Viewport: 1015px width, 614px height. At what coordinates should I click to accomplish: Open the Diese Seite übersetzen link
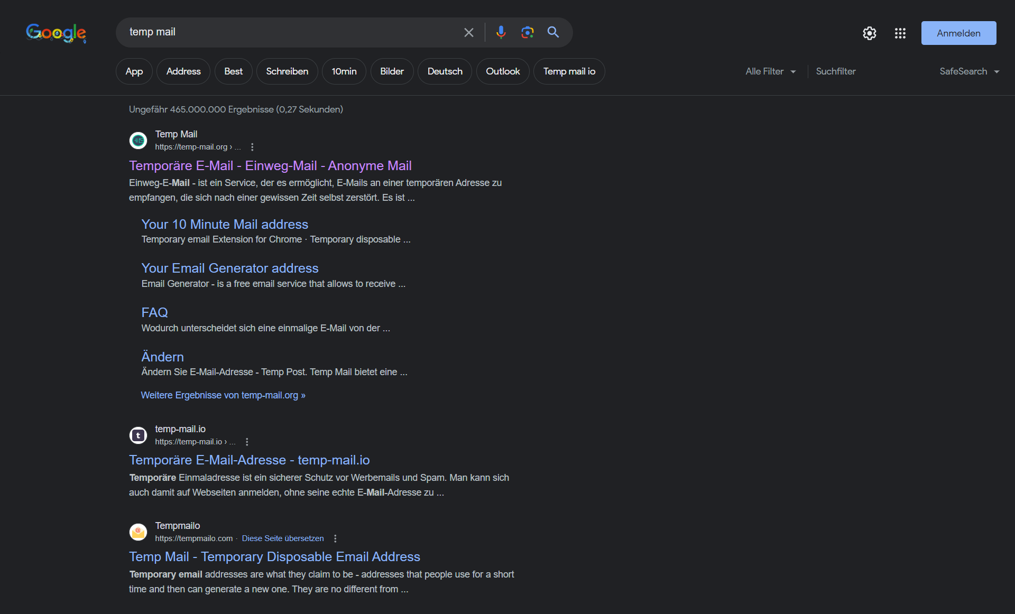[x=283, y=538]
